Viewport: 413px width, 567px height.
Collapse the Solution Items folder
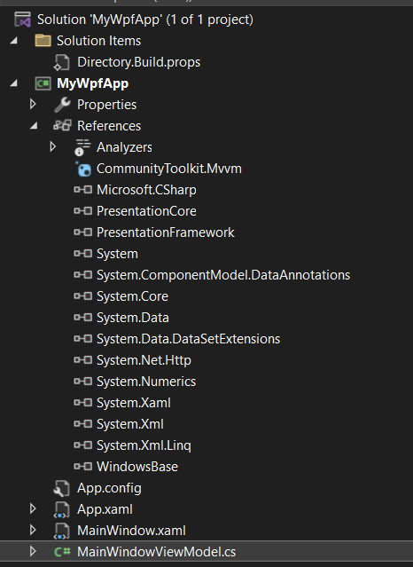(14, 41)
